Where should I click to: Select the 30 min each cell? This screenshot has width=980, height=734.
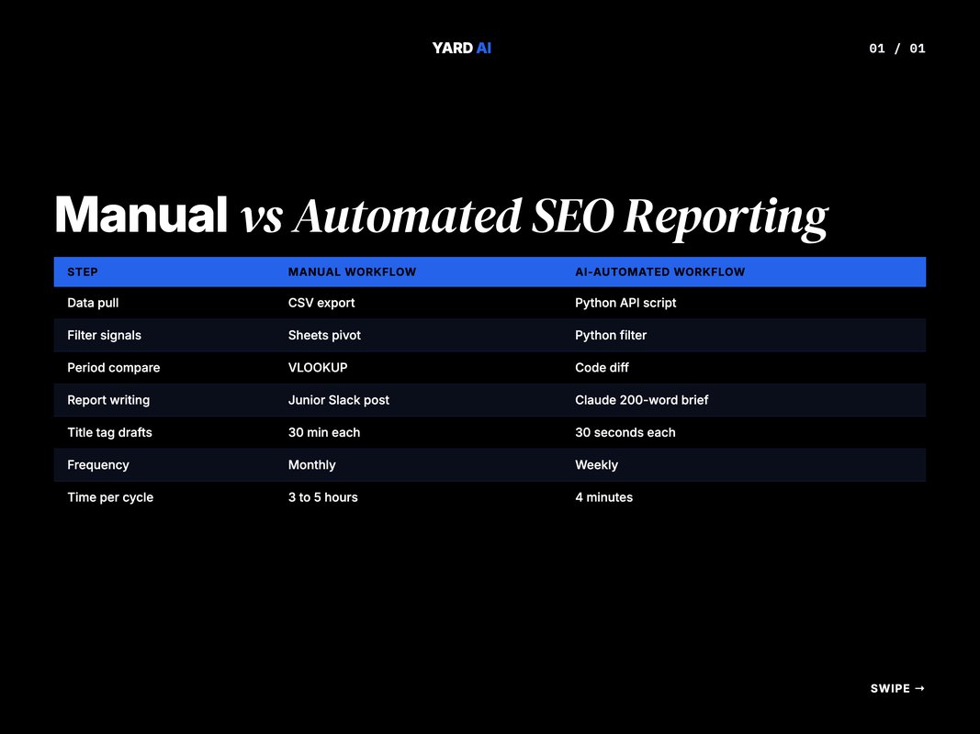pos(323,432)
